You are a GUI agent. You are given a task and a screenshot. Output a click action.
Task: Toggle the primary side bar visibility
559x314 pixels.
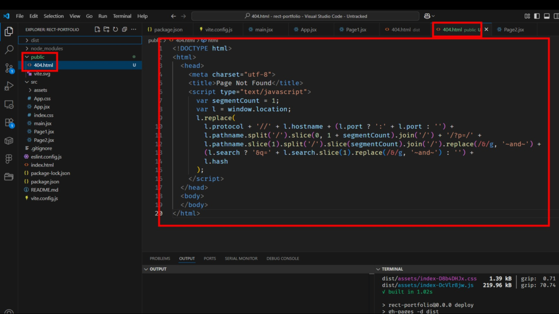click(537, 16)
